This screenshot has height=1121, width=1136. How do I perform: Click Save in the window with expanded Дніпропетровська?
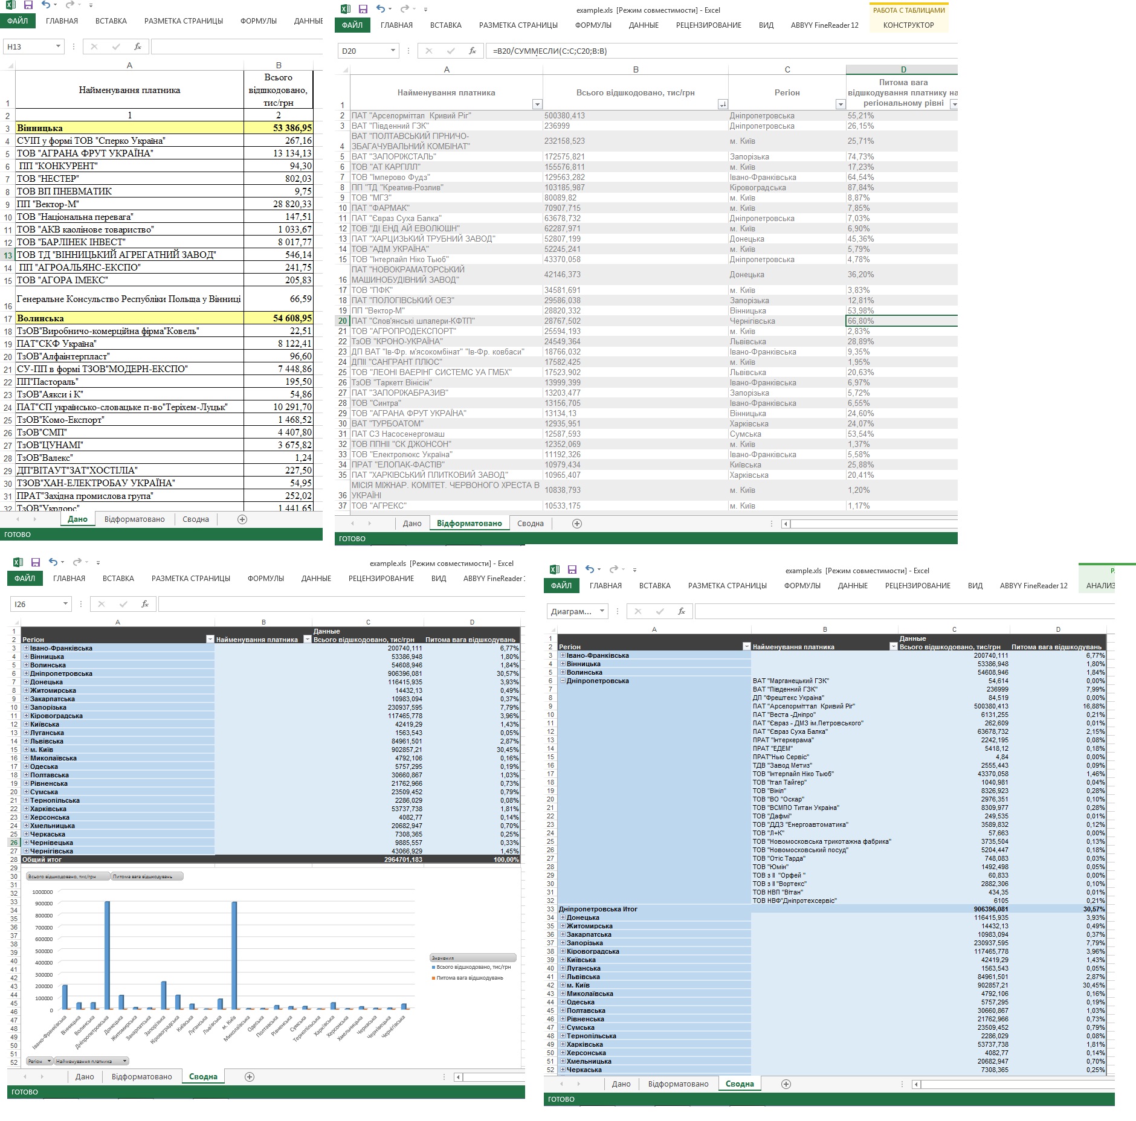572,570
